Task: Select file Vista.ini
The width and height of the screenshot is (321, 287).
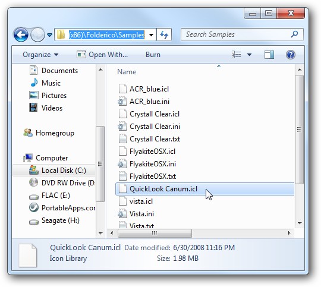Action: pos(141,214)
